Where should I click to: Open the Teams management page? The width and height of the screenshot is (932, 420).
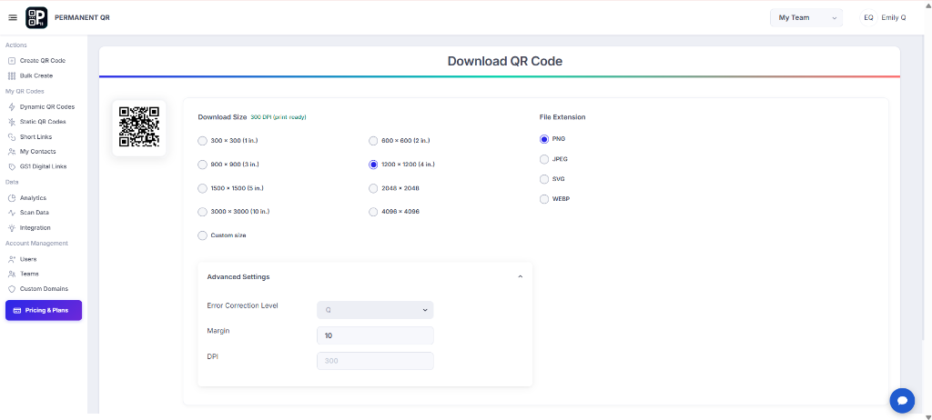pos(29,274)
